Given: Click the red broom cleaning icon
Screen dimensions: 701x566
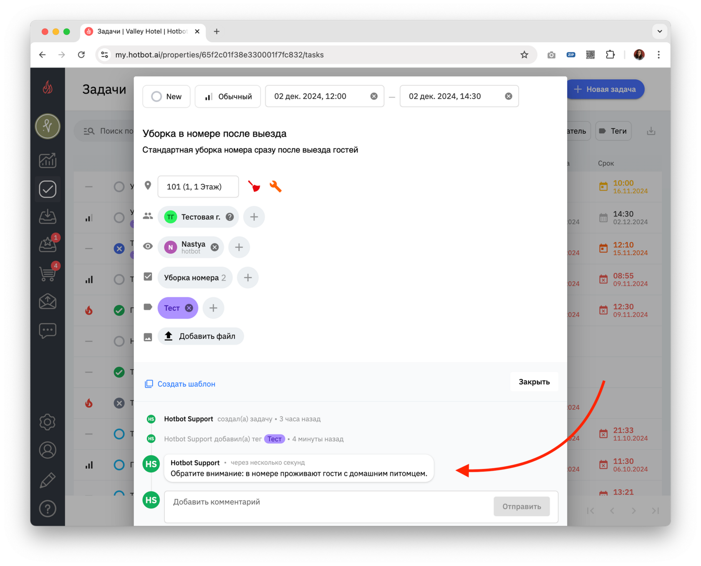Looking at the screenshot, I should point(254,186).
